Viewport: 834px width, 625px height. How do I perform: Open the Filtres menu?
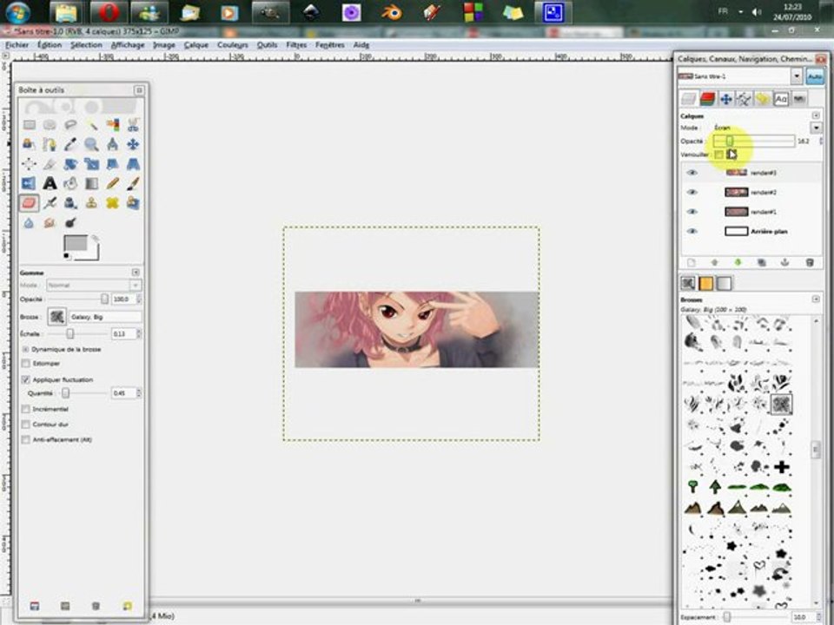click(x=296, y=45)
